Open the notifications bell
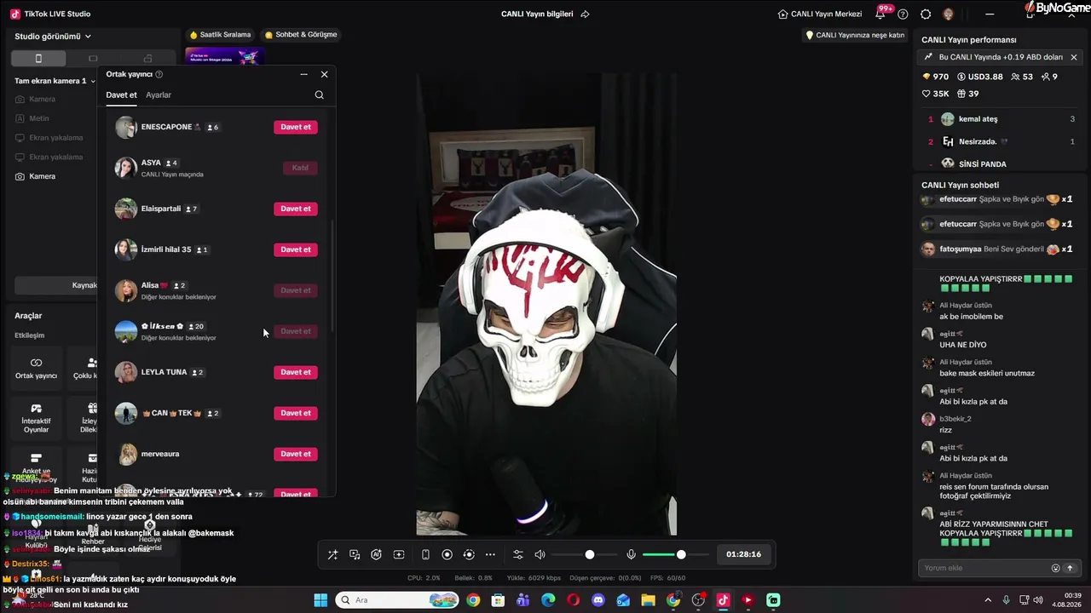 pyautogui.click(x=880, y=14)
